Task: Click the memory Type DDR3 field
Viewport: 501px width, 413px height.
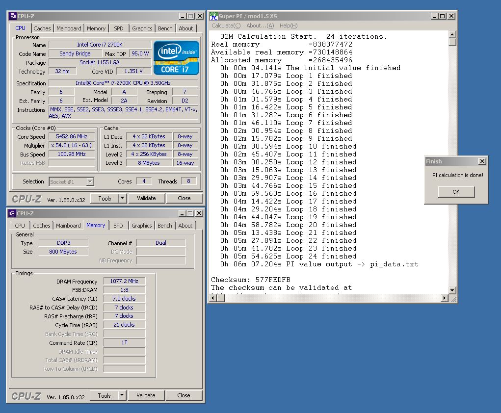Action: (63, 243)
